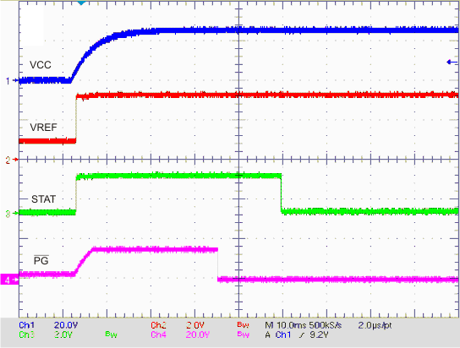Click the magenta Bw bandwidth indicator
The width and height of the screenshot is (460, 348).
coord(243,334)
